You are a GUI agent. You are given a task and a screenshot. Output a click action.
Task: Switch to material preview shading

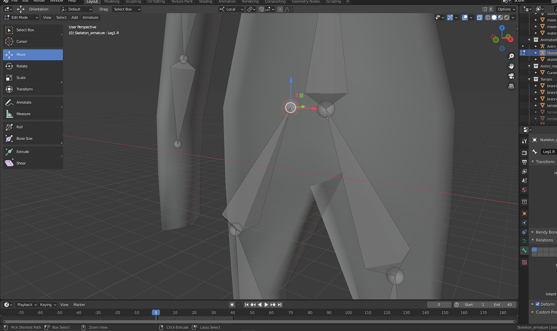[x=500, y=17]
